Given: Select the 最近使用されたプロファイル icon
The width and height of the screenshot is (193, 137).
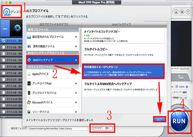Looking at the screenshot, I should 29,37.
